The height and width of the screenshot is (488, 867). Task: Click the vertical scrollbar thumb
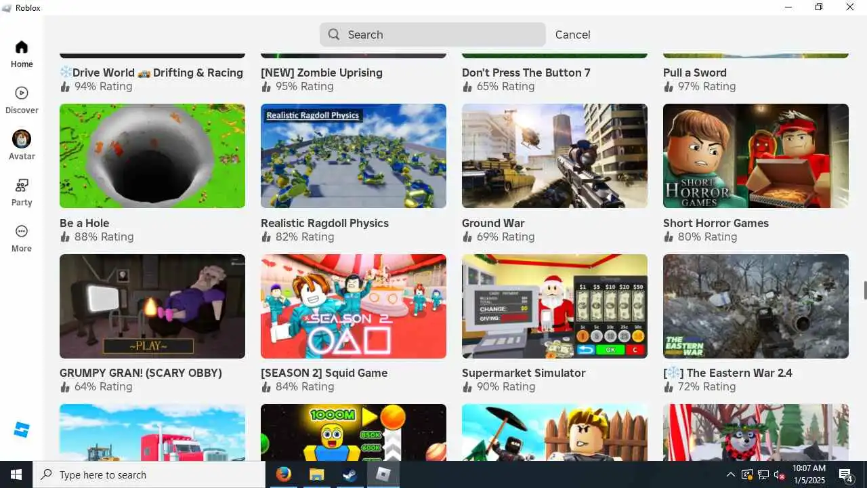[x=864, y=289]
